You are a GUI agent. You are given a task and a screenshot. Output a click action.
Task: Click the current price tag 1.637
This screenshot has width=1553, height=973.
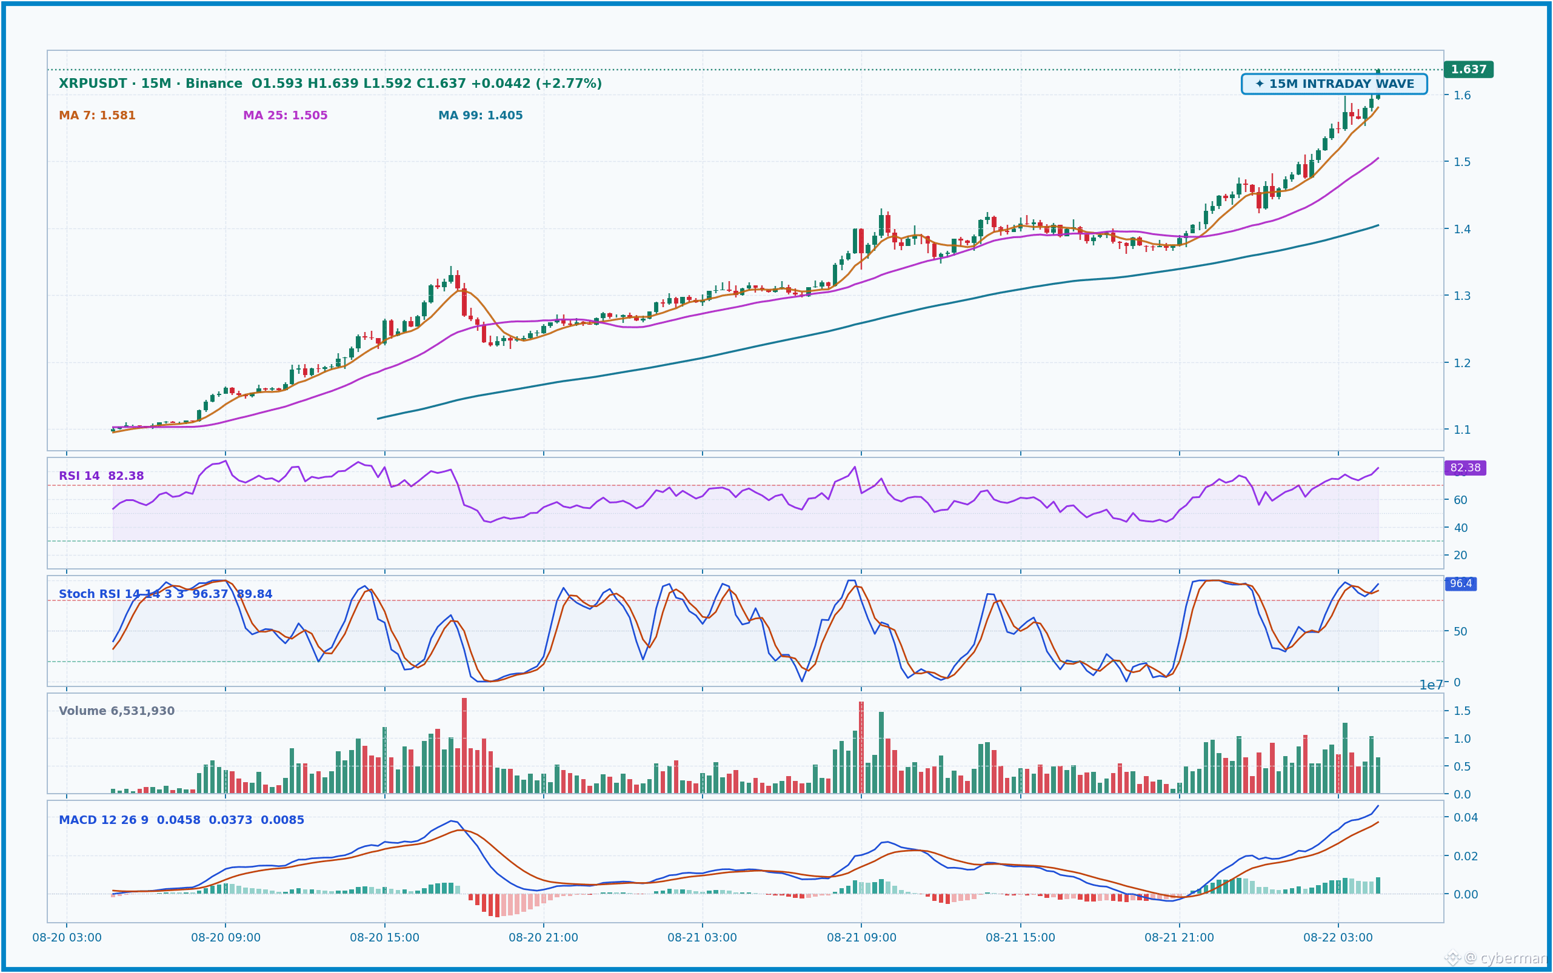click(1469, 70)
